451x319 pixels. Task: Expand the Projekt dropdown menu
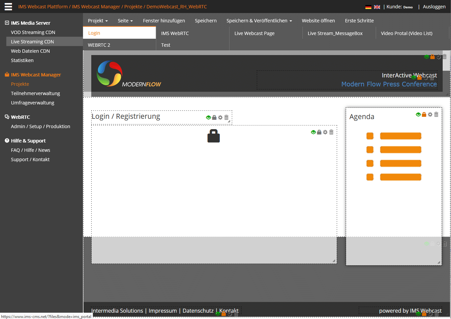tap(98, 21)
